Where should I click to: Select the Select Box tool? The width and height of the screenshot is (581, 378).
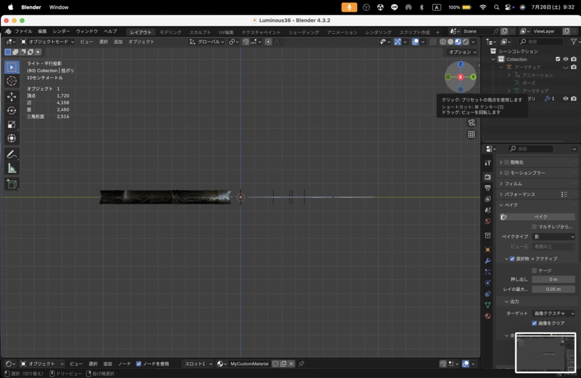(x=11, y=67)
